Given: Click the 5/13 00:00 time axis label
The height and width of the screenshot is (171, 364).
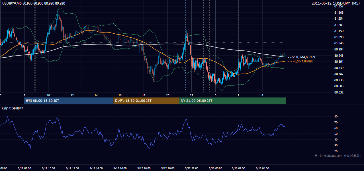Looking at the screenshot, I should (215, 168).
